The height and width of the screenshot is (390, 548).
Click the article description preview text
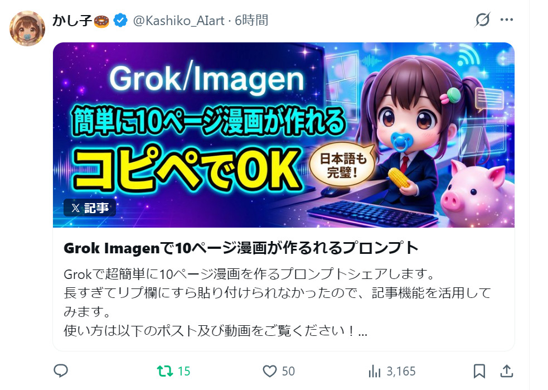point(277,302)
